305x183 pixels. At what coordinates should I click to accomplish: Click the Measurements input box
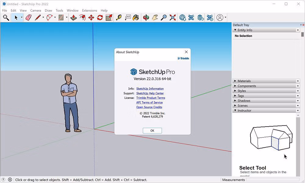273,180
